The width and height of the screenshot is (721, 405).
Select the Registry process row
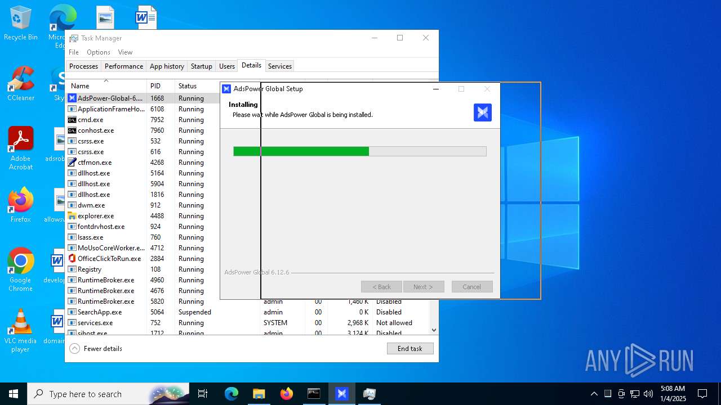tap(143, 269)
